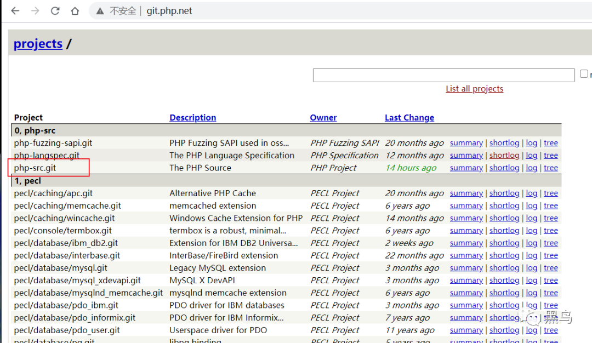Open shortlog for php-src.git

point(504,168)
